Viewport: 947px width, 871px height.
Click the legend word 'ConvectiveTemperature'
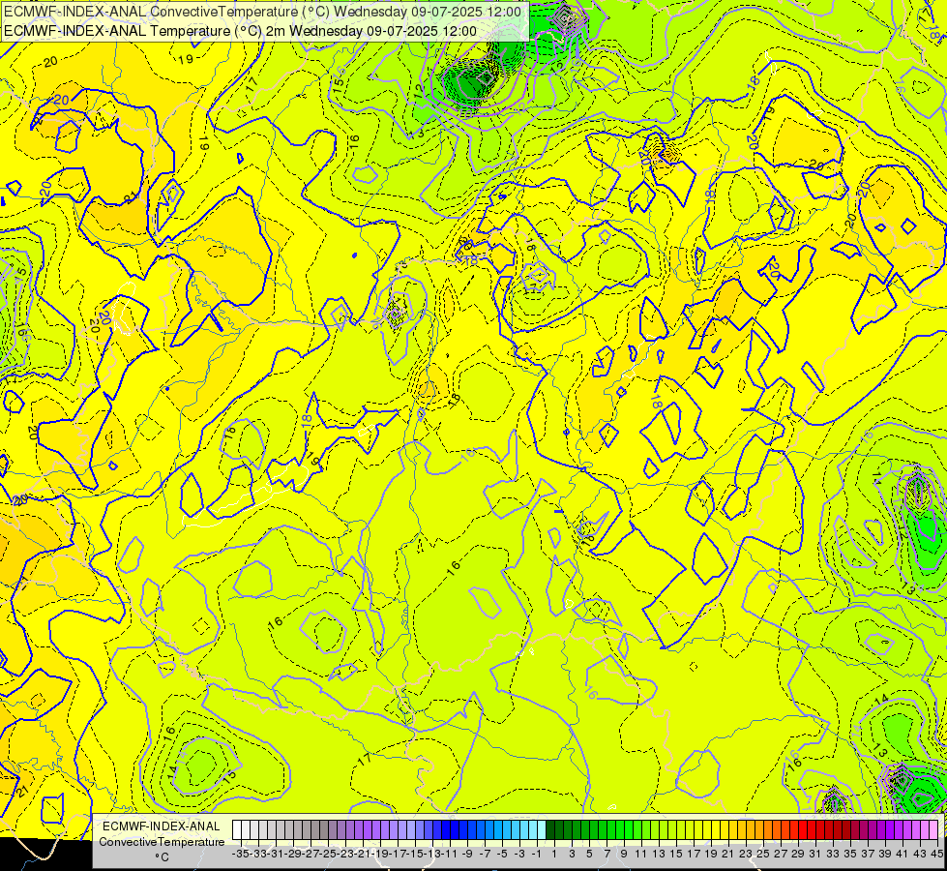pos(162,841)
